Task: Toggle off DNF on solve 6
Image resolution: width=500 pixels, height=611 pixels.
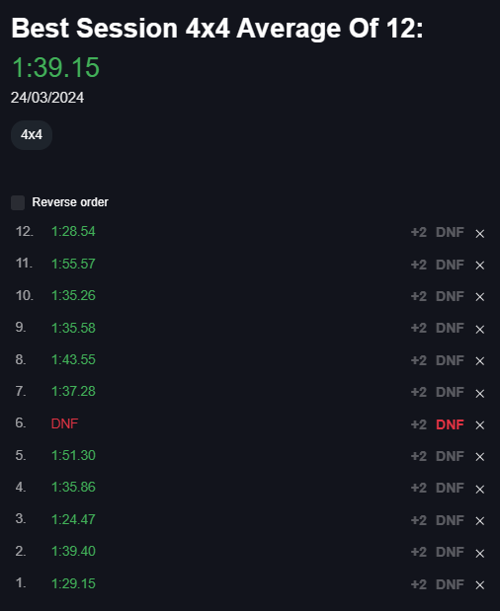Action: click(450, 424)
